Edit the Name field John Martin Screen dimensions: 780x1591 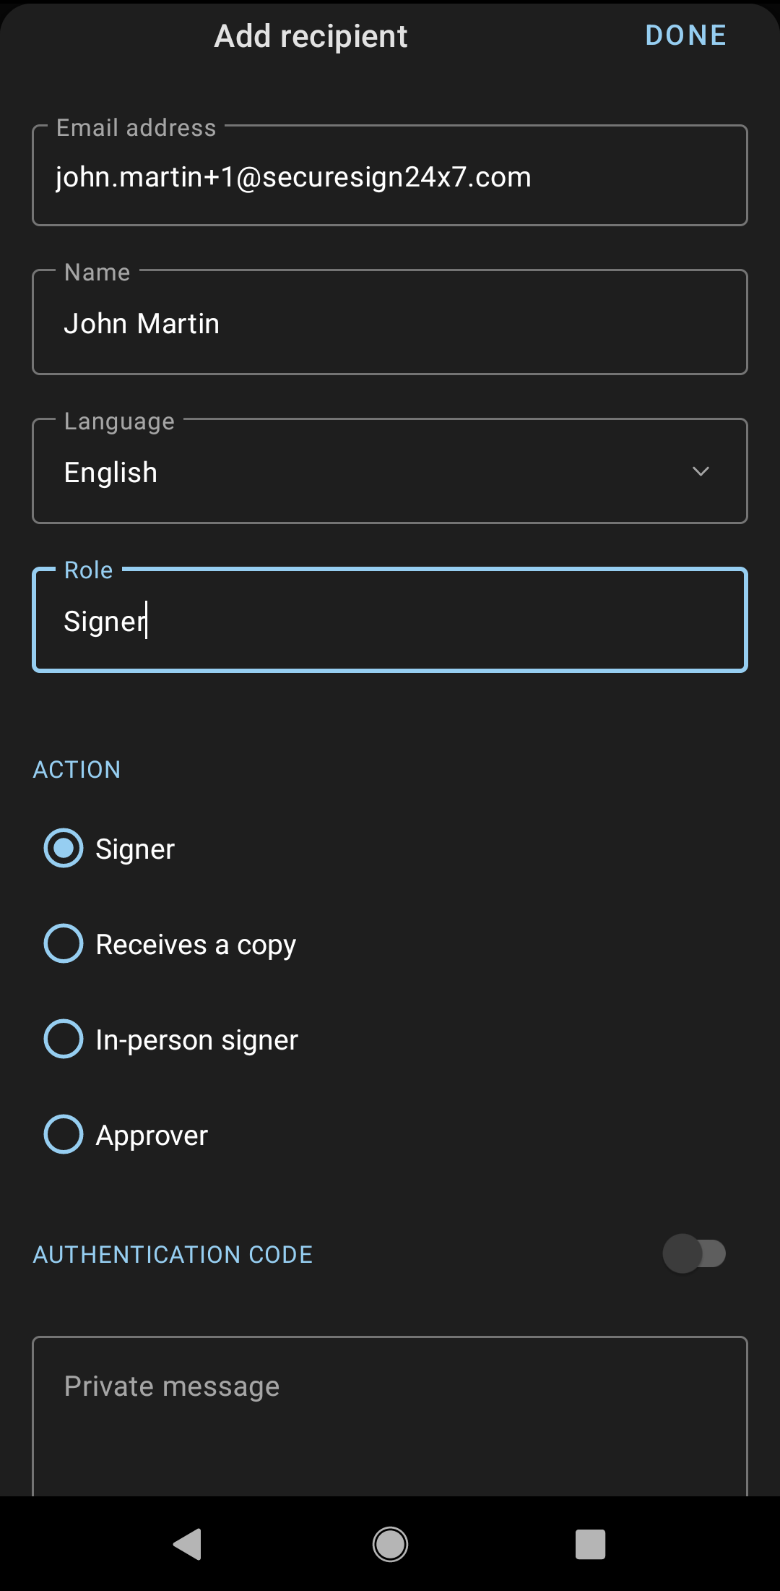click(390, 323)
